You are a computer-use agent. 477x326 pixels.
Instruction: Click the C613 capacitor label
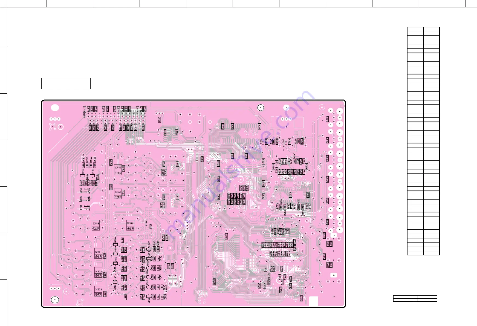177,164
